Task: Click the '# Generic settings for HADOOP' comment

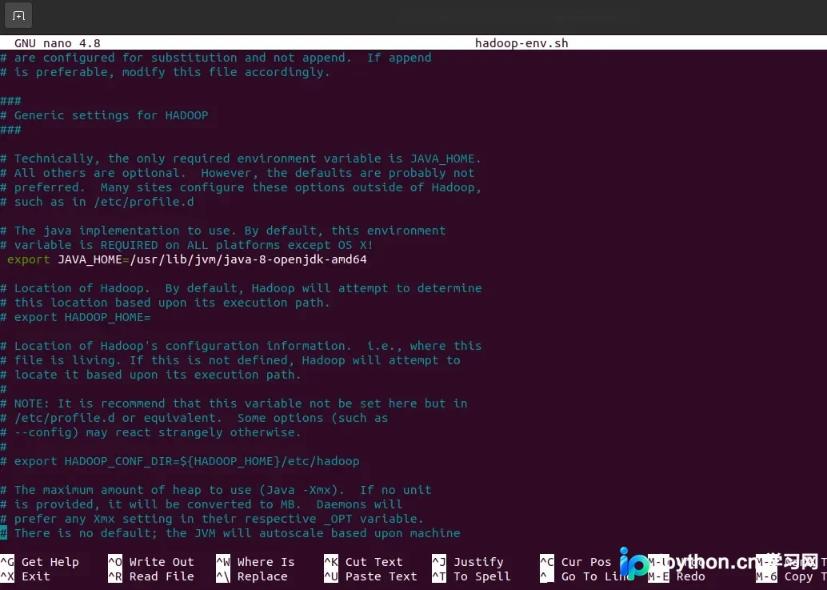Action: point(105,115)
